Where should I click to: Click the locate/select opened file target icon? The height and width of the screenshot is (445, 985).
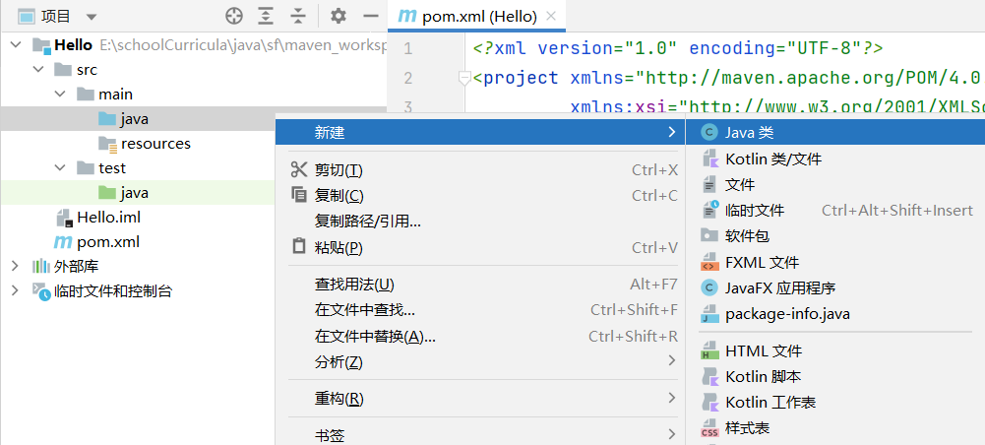233,16
